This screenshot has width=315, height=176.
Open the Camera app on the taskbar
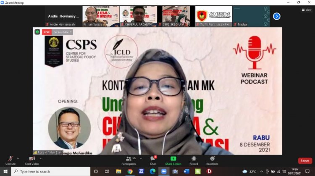(175, 171)
